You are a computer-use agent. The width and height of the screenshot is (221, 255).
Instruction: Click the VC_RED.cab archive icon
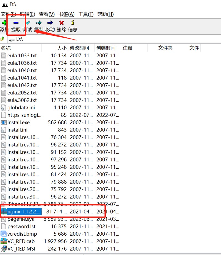click(x=4, y=241)
